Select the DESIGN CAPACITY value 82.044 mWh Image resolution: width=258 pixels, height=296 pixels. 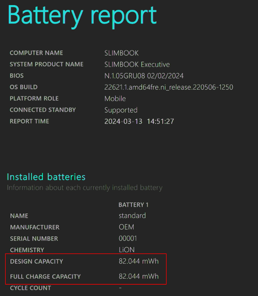click(x=139, y=261)
